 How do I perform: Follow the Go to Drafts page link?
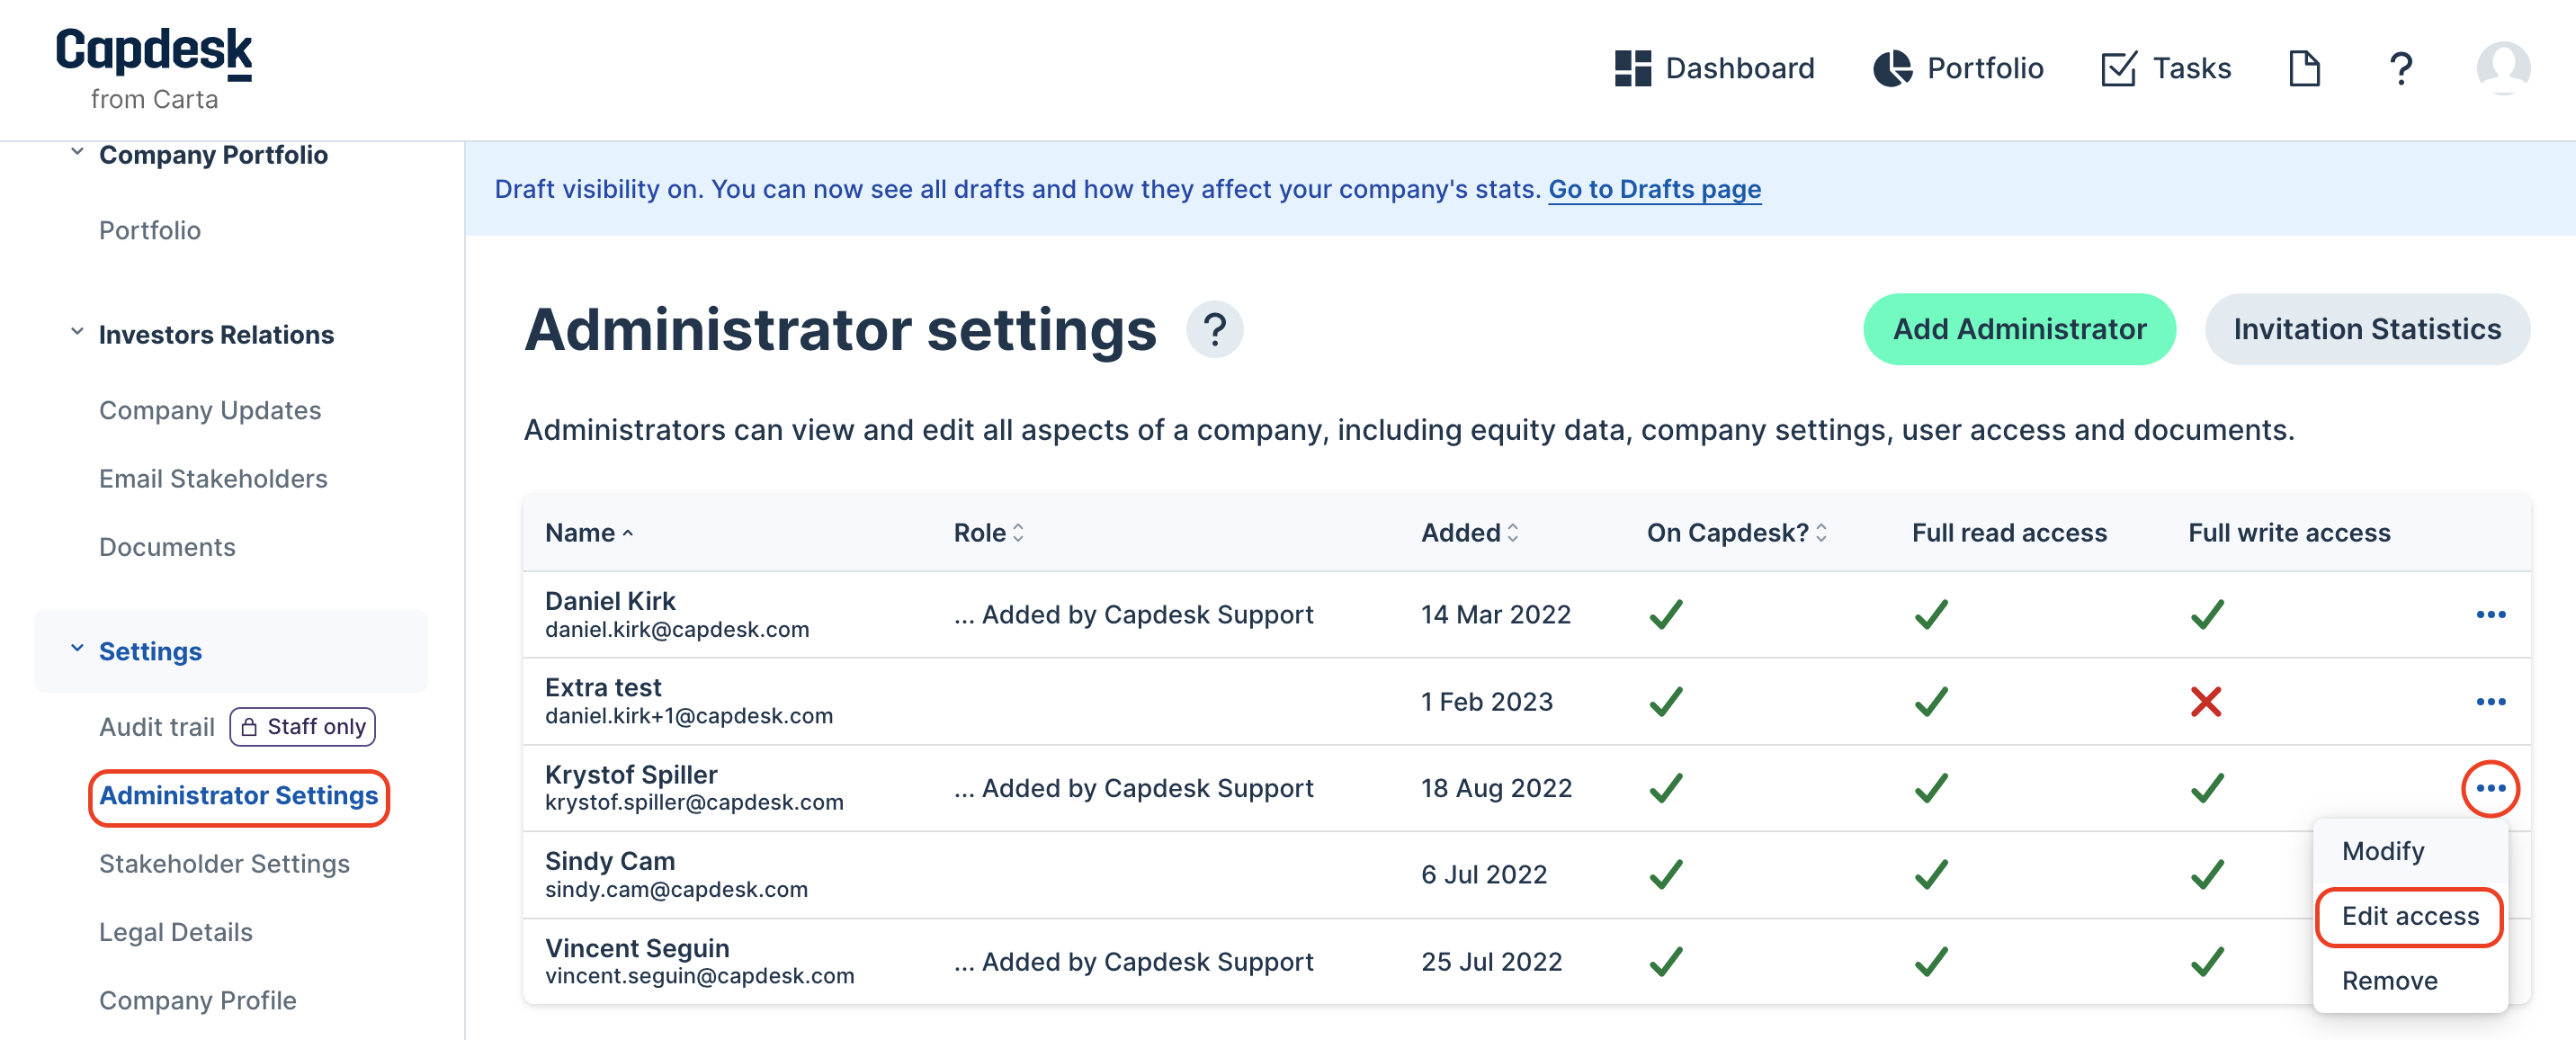[x=1654, y=189]
